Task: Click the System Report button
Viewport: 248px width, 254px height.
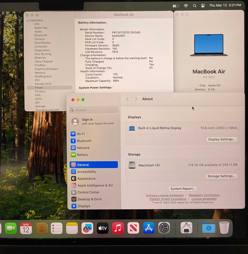Action: (183, 189)
